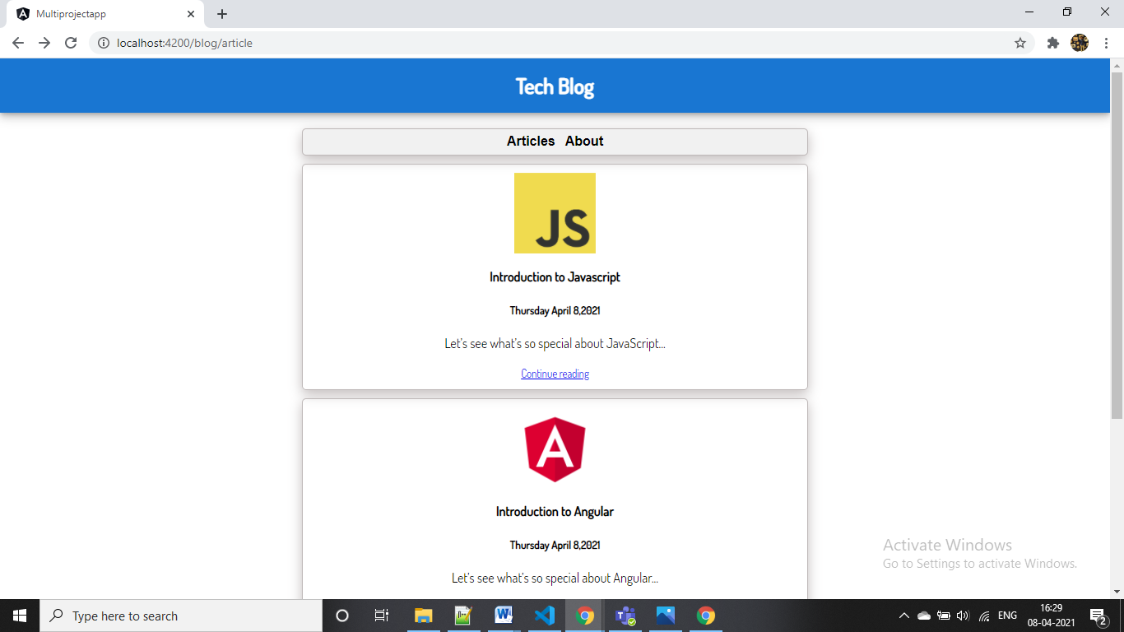Open the About navigation link

pos(584,141)
